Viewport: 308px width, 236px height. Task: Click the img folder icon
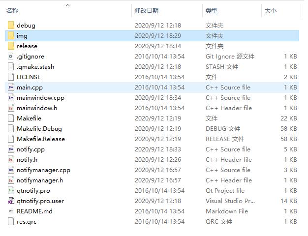(x=11, y=36)
